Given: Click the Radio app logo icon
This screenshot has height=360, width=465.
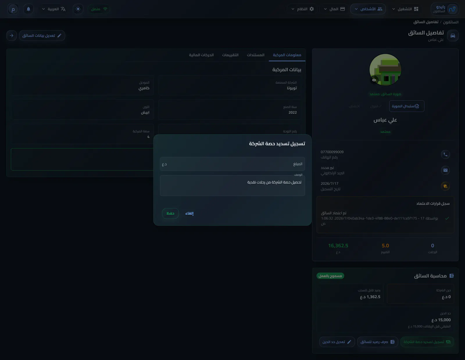Looking at the screenshot, I should (x=452, y=9).
